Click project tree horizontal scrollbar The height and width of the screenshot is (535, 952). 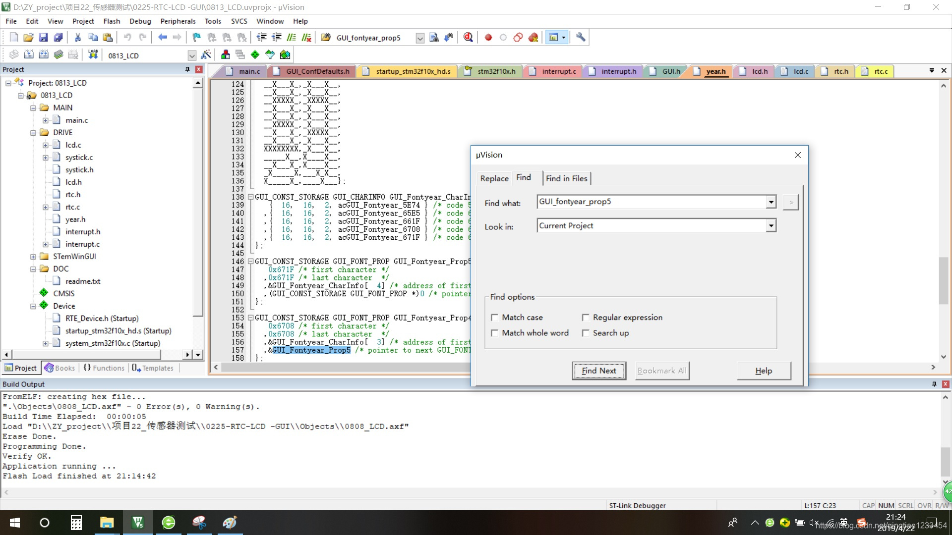coord(86,355)
